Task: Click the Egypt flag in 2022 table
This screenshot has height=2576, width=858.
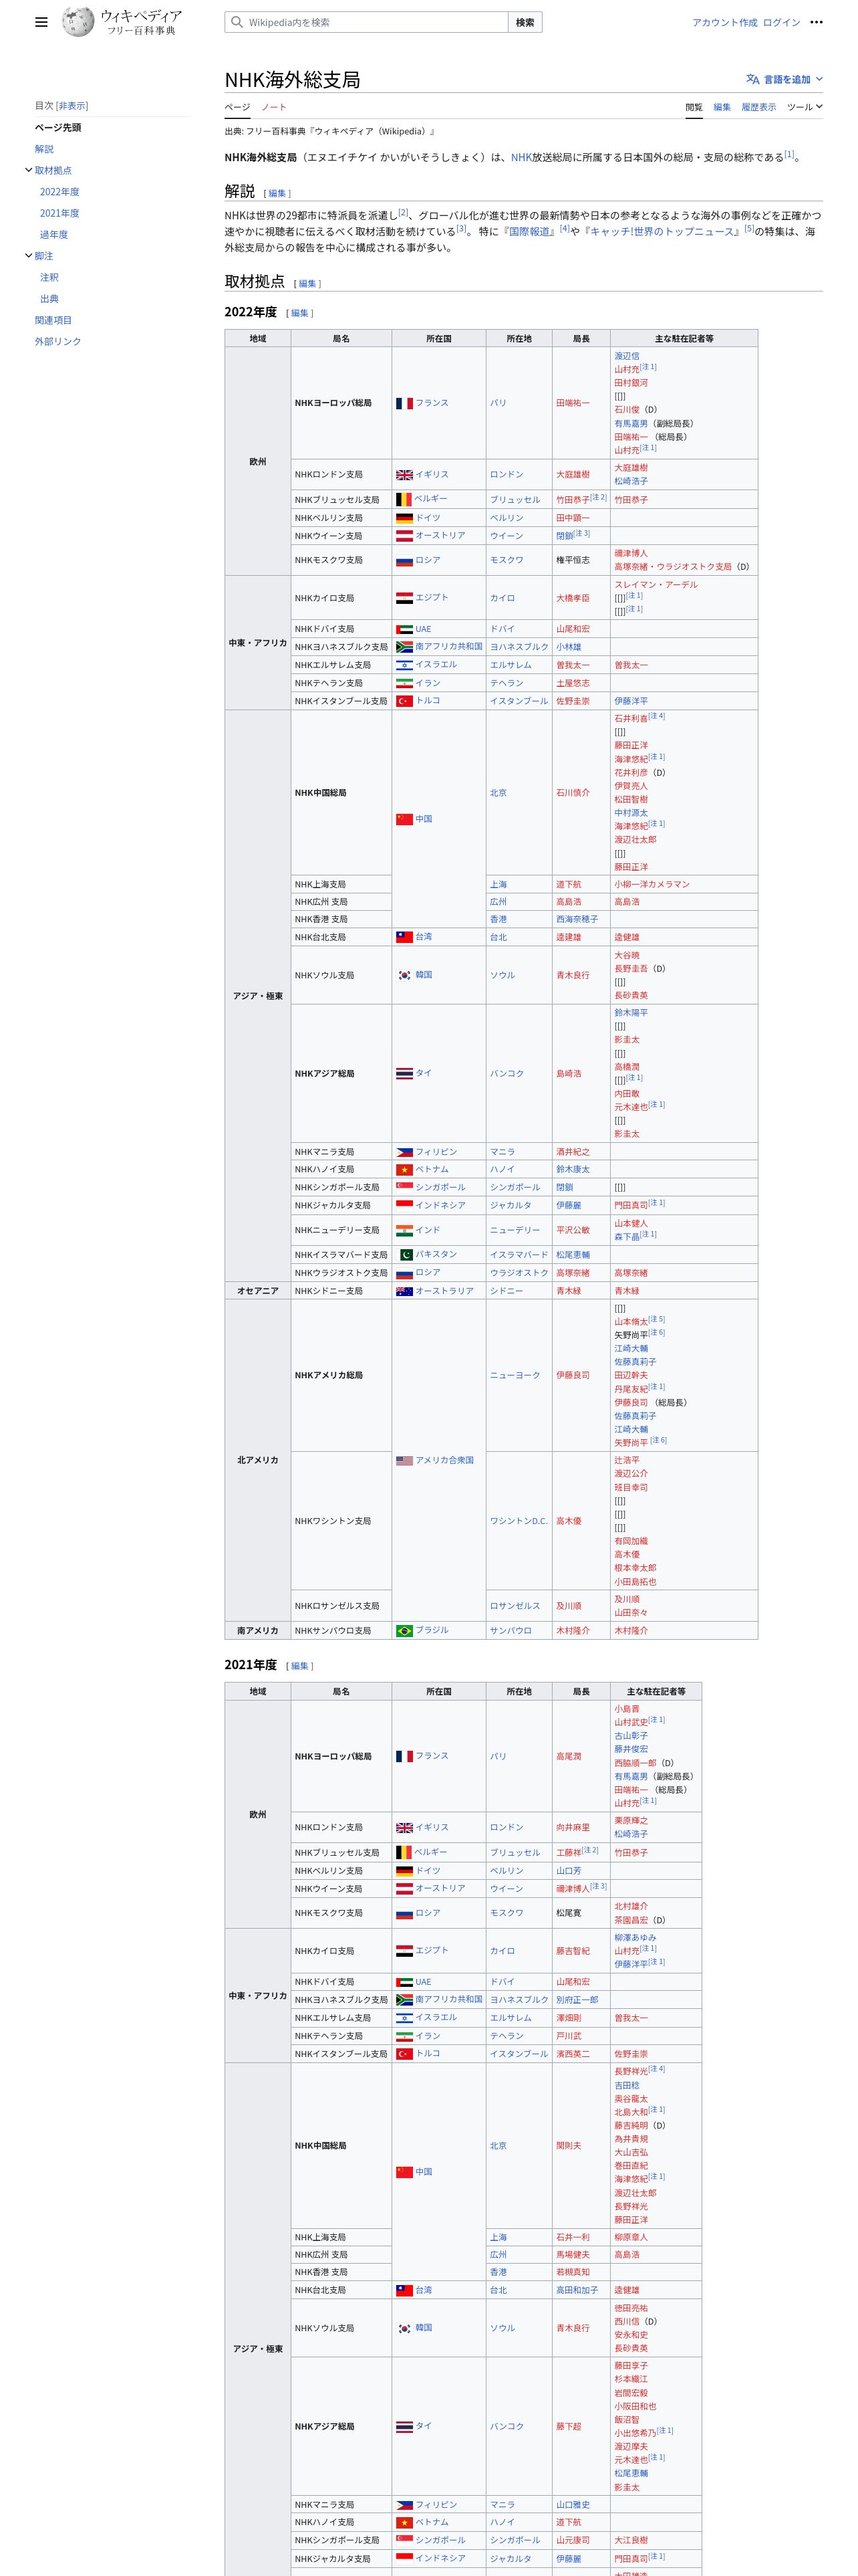Action: coord(404,598)
